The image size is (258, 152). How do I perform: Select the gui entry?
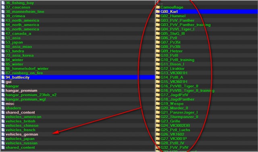tap(8, 82)
